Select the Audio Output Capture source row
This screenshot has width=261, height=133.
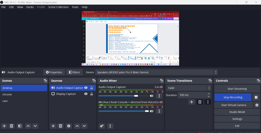click(73, 88)
